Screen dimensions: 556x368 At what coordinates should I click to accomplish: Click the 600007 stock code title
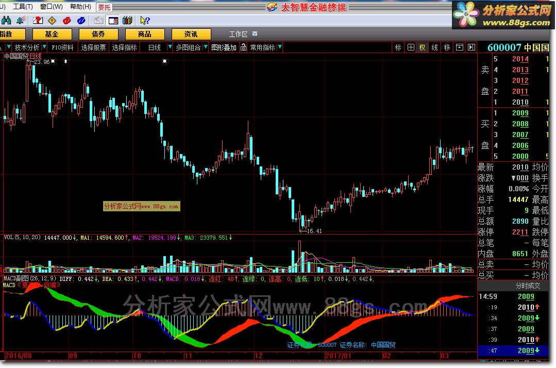tap(504, 47)
